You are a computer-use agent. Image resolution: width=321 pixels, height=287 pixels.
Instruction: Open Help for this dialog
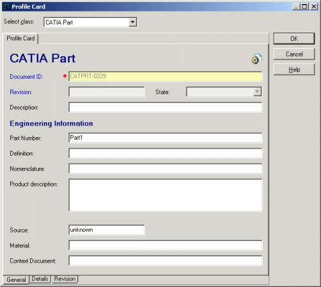(294, 69)
